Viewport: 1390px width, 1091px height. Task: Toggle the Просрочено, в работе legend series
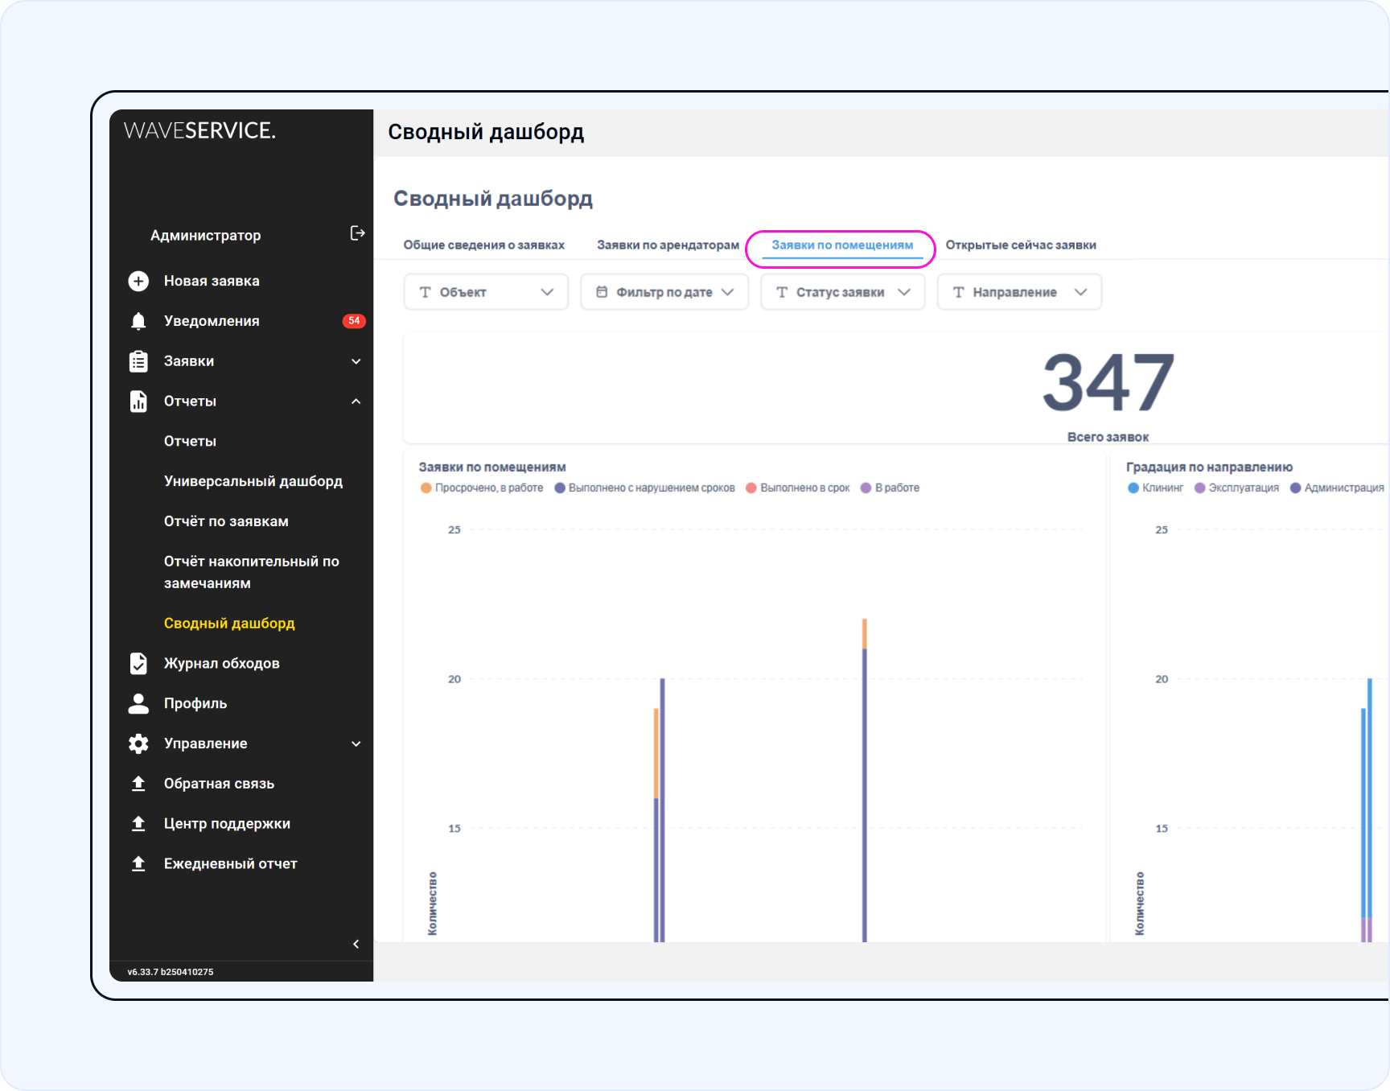(482, 488)
